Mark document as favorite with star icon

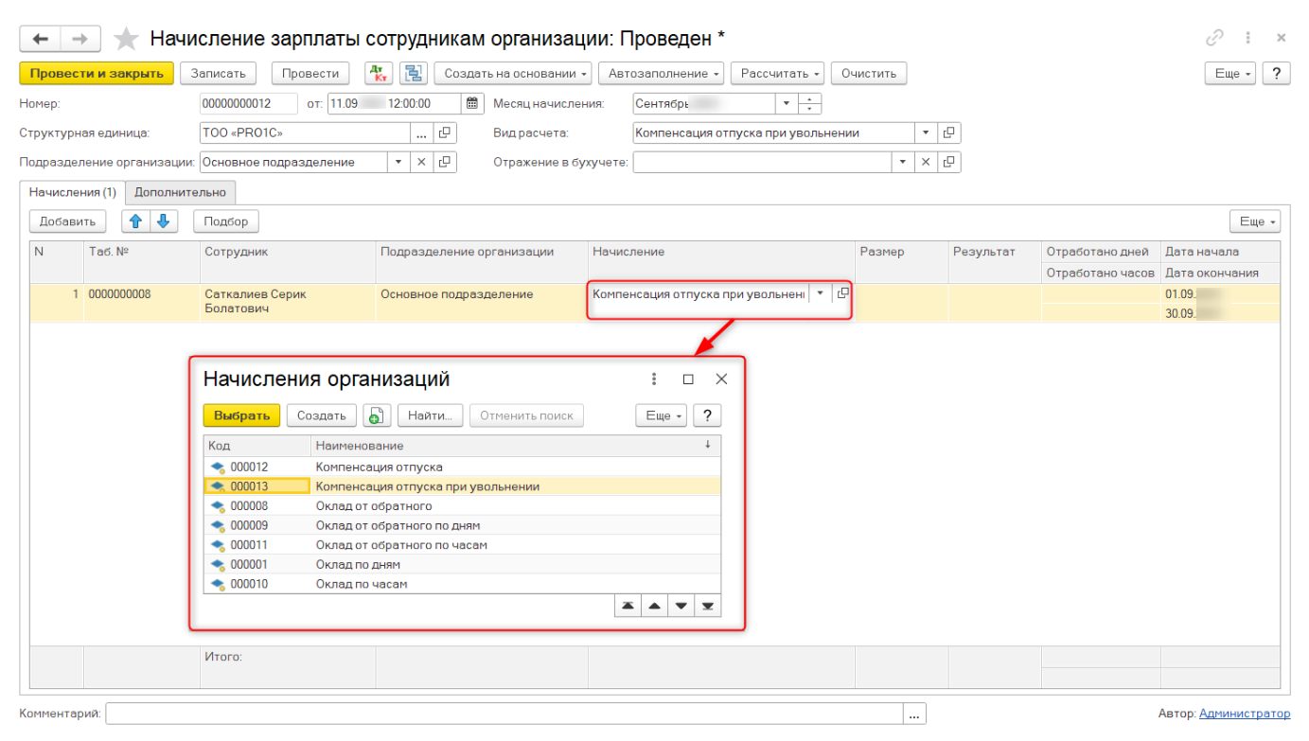(126, 39)
